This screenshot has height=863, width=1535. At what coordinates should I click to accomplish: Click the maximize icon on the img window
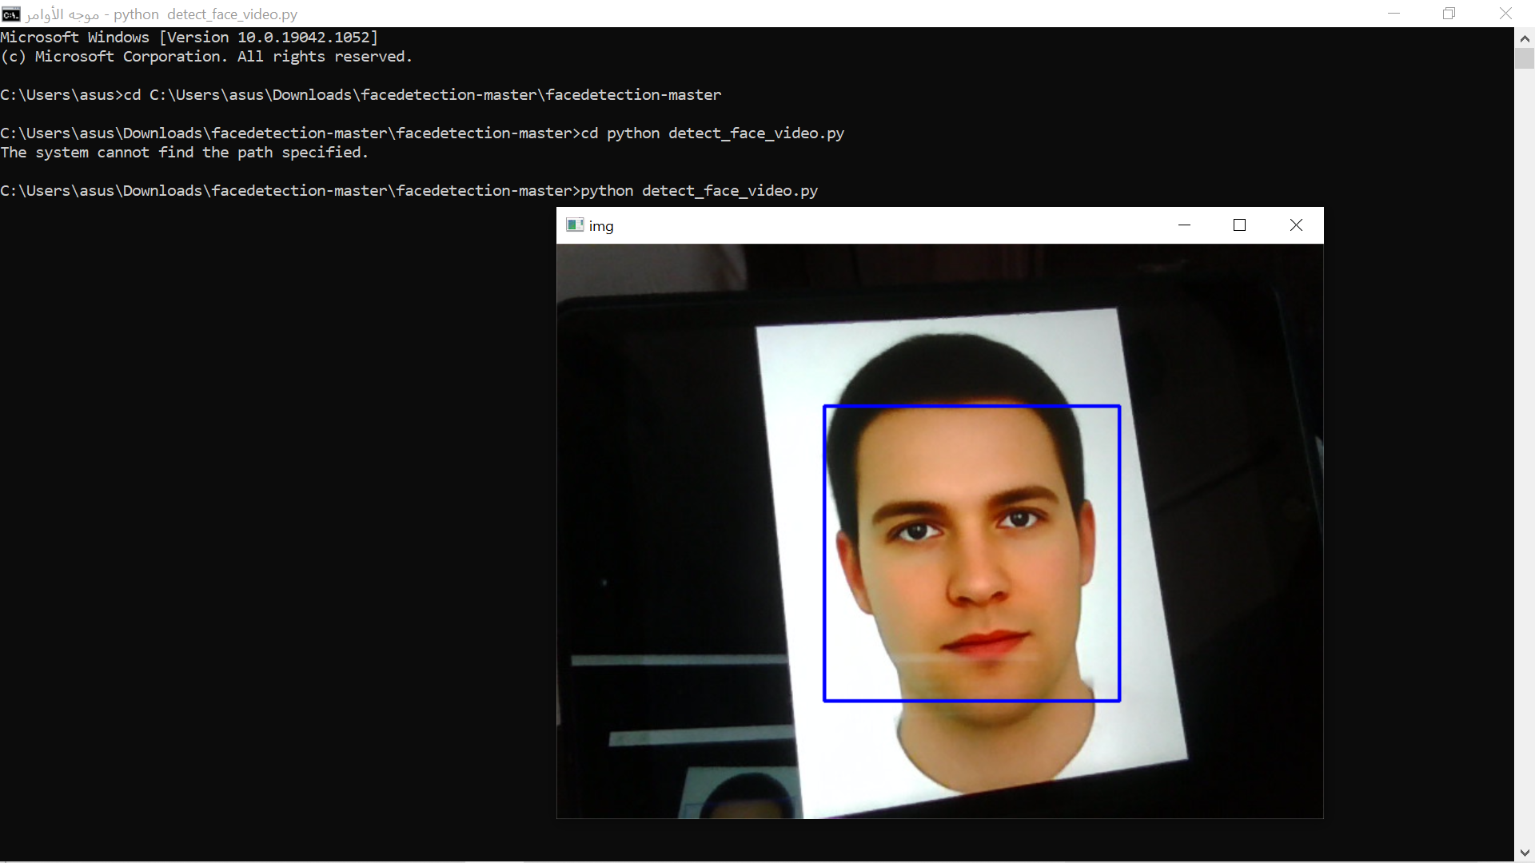1238,225
